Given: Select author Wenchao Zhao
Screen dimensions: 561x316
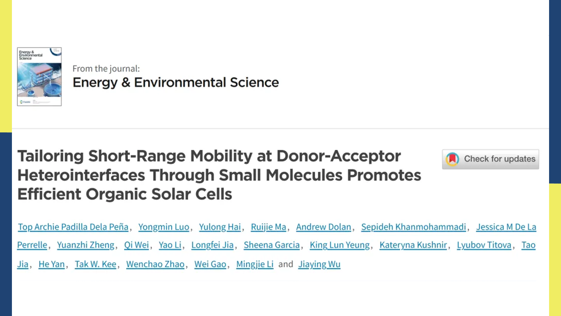Looking at the screenshot, I should pos(155,264).
